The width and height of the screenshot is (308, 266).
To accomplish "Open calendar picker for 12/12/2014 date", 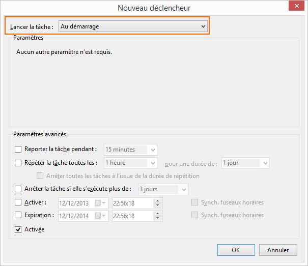I will [x=100, y=216].
